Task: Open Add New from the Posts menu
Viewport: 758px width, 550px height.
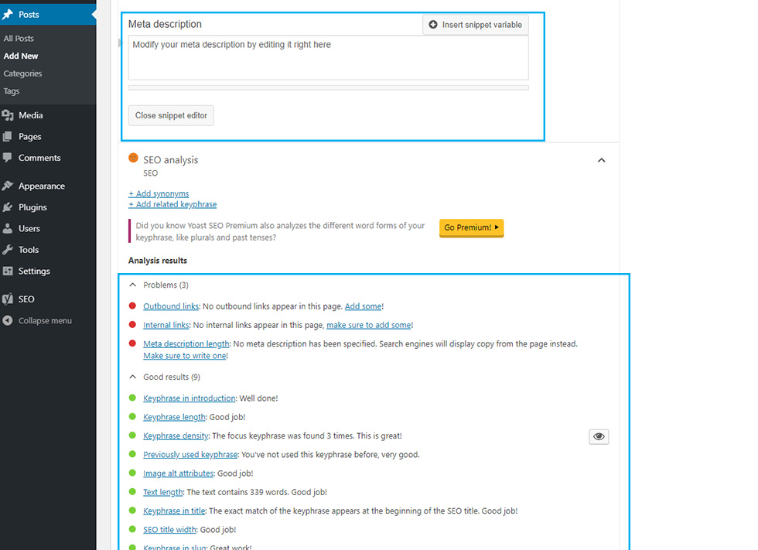Action: tap(20, 56)
